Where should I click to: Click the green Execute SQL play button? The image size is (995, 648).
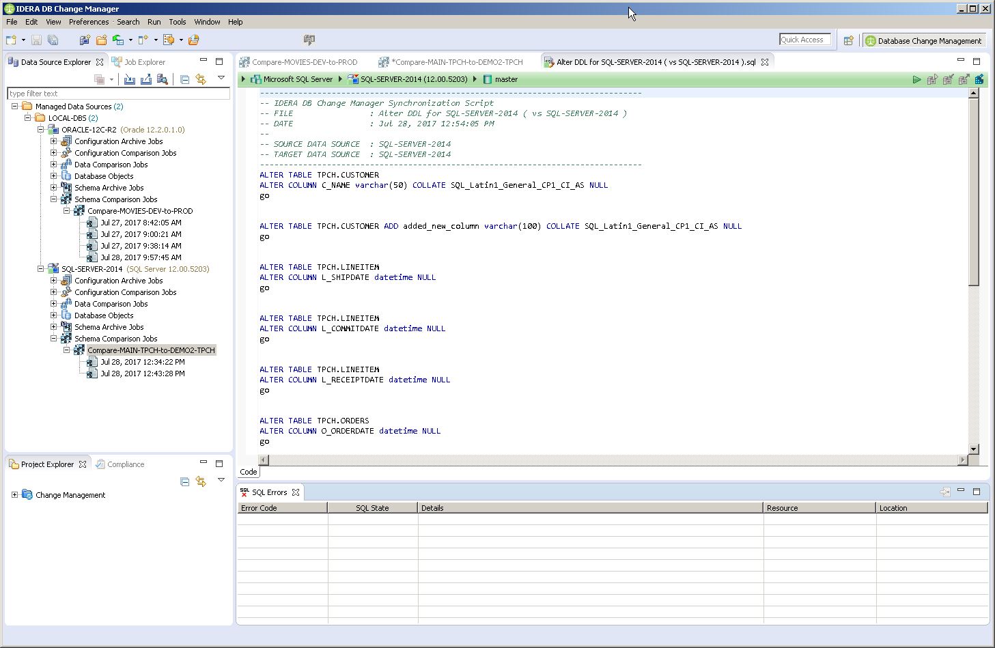[x=916, y=79]
